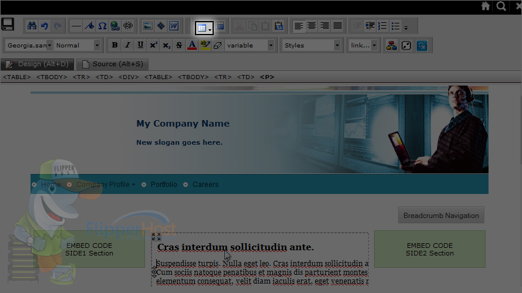Toggle Italic formatting
522x293 pixels.
click(x=127, y=45)
